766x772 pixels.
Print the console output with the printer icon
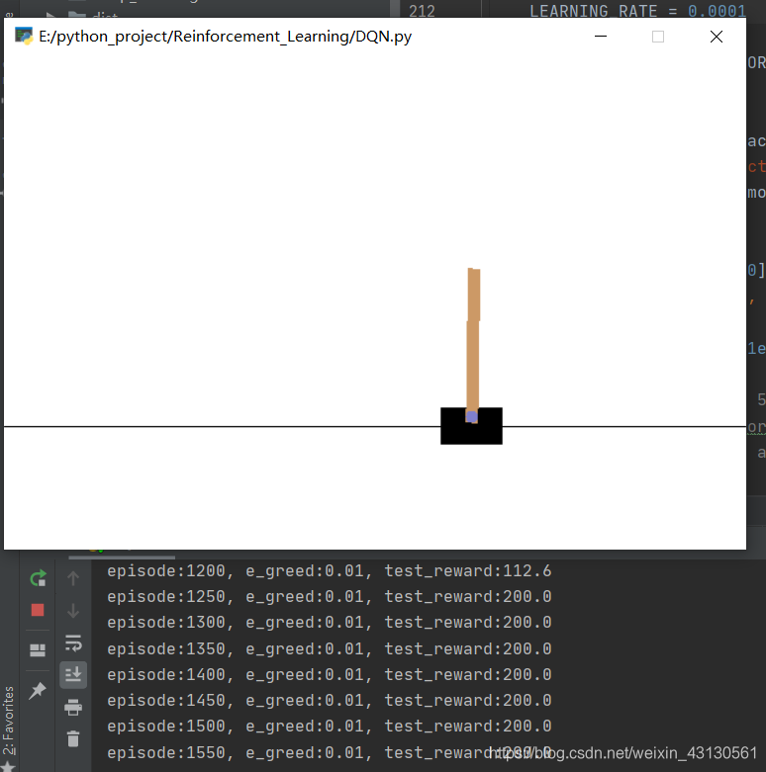[73, 707]
